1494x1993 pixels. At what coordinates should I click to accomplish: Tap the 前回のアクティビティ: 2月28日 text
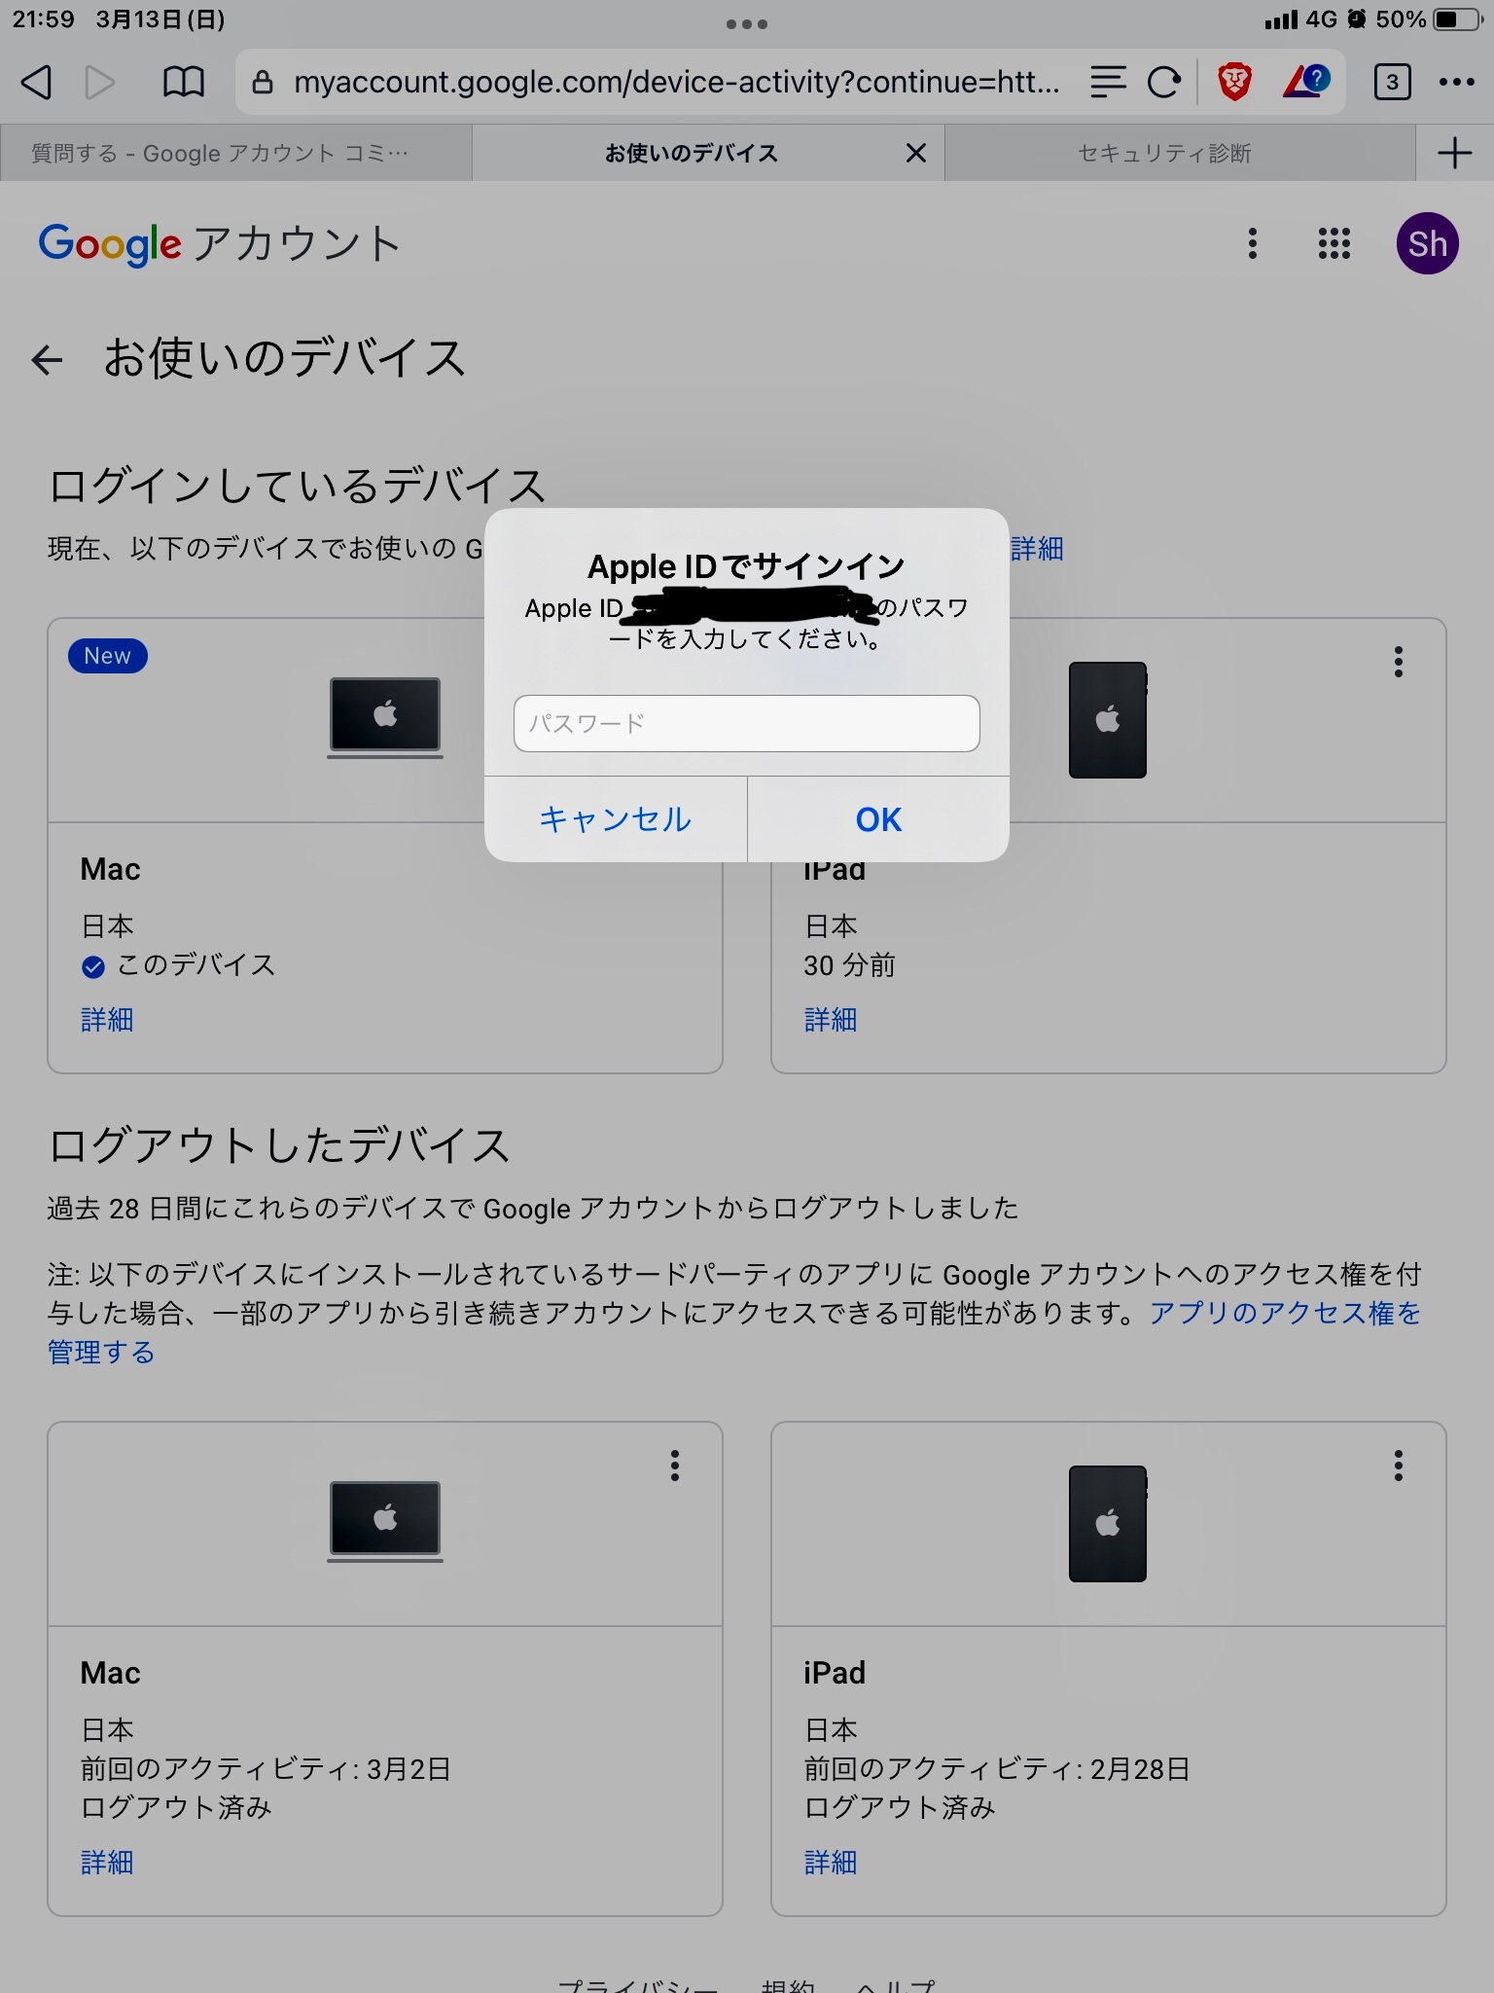[997, 1769]
